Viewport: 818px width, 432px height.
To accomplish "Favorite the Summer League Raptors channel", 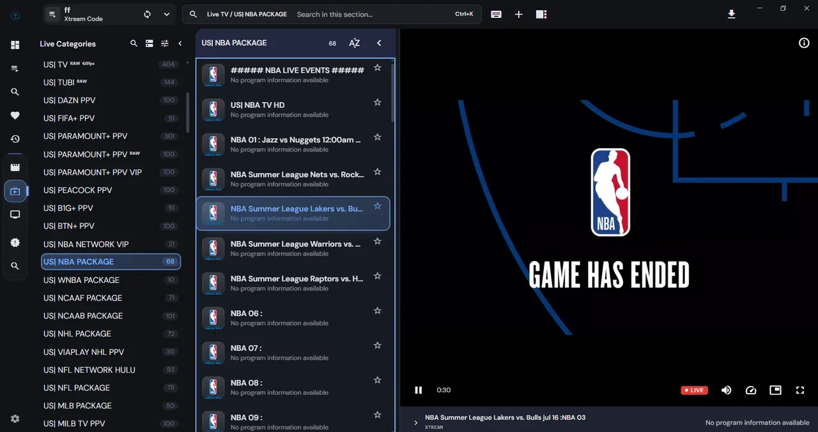I will coord(377,276).
